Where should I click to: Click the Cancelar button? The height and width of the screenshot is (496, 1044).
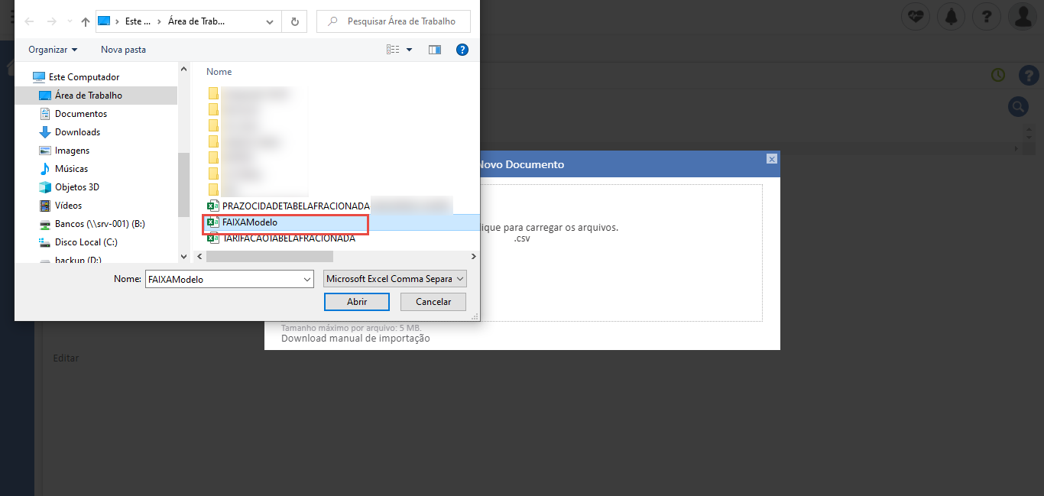[433, 302]
